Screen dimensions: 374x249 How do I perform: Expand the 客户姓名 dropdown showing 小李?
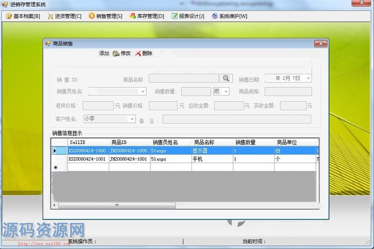click(132, 119)
